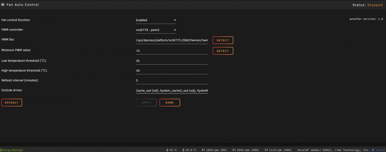Click the Array Started status indicator icon

point(1,150)
